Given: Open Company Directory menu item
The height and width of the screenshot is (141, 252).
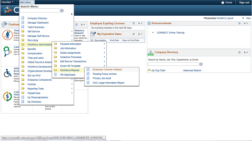Looking at the screenshot, I should 37,18.
